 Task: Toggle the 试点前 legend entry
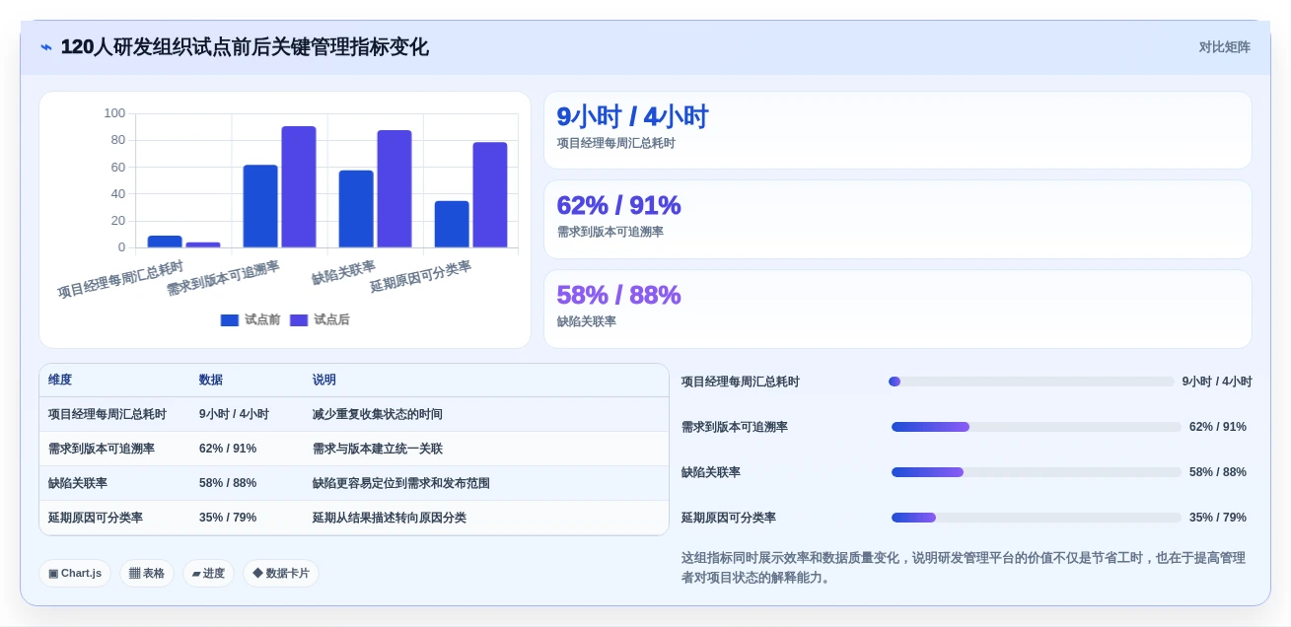point(251,319)
